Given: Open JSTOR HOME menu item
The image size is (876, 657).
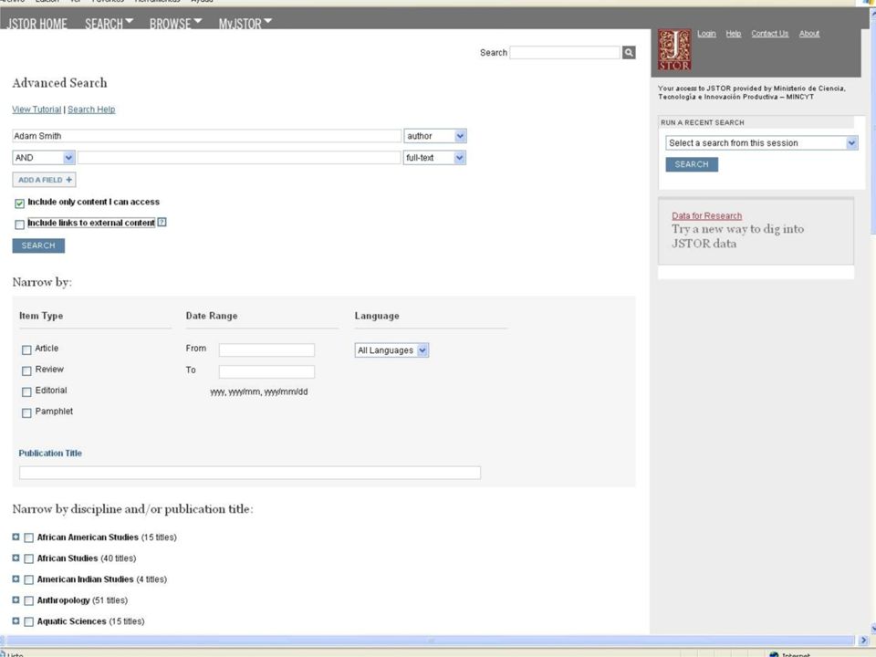Looking at the screenshot, I should pos(36,24).
